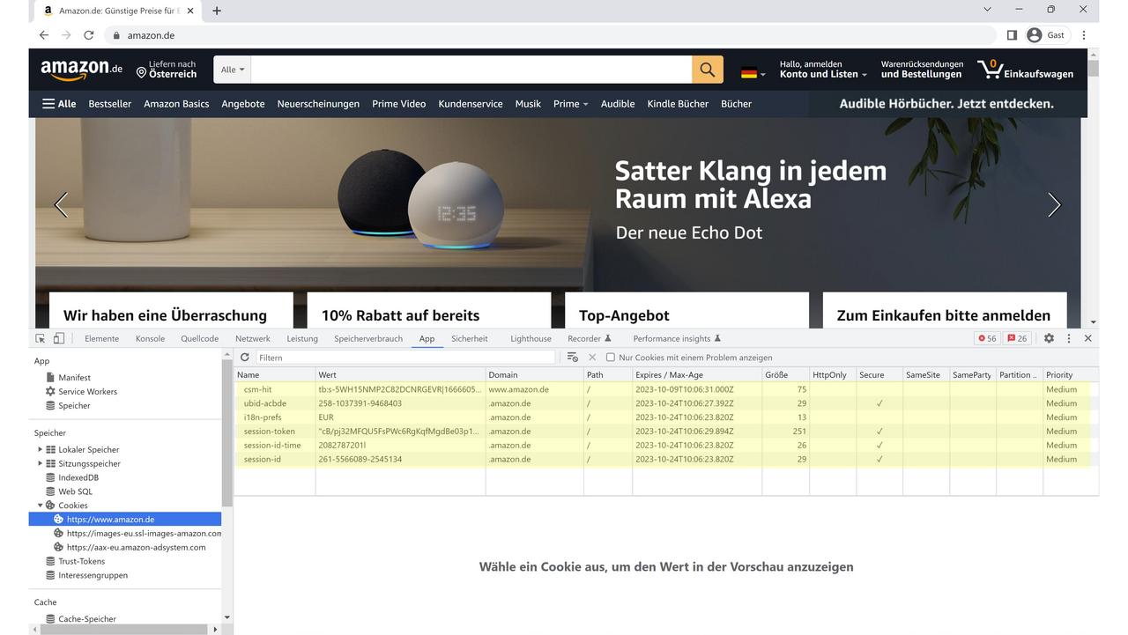Toggle the device toolbar emulation icon
The width and height of the screenshot is (1128, 635).
click(x=59, y=338)
